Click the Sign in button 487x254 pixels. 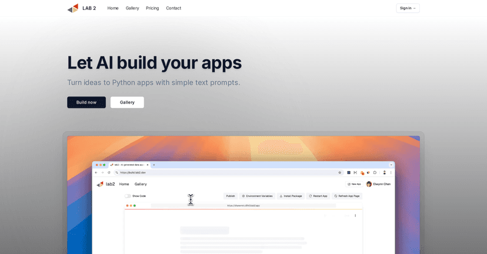pyautogui.click(x=408, y=8)
